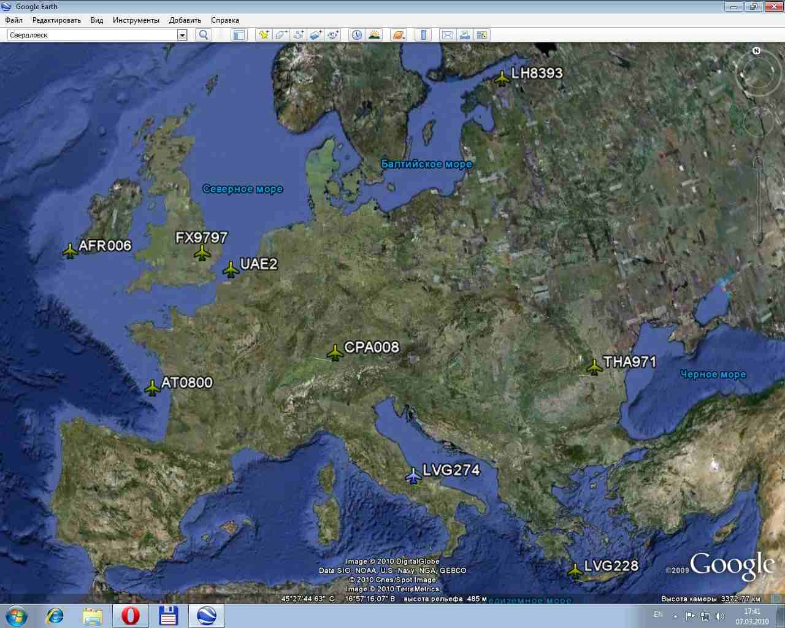Open the planet switcher dropdown icon
Image resolution: width=785 pixels, height=628 pixels.
click(x=398, y=35)
